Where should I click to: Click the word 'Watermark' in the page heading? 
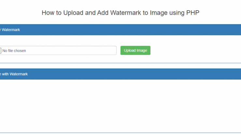[x=126, y=13]
